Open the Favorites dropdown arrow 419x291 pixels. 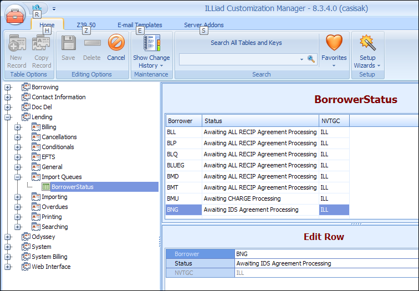(x=334, y=66)
